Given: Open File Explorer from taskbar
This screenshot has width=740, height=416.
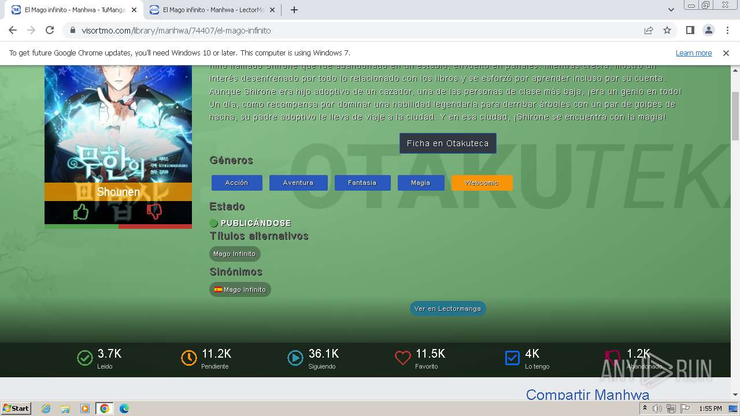Looking at the screenshot, I should click(65, 408).
